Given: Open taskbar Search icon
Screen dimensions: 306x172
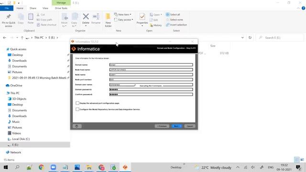Looking at the screenshot, I should pos(17,167).
